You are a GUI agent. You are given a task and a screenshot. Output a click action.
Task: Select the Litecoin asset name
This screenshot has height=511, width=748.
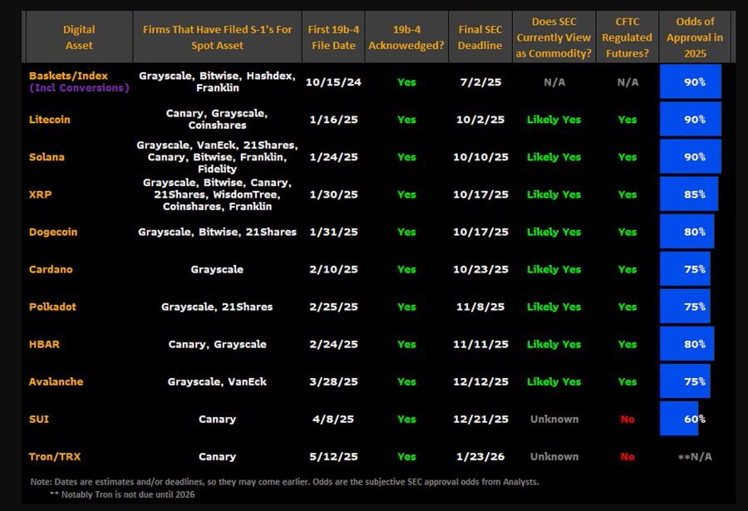(x=49, y=120)
